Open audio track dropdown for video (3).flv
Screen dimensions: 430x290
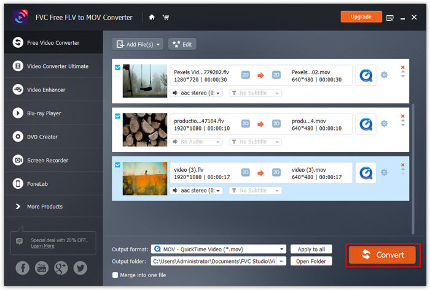(x=197, y=191)
